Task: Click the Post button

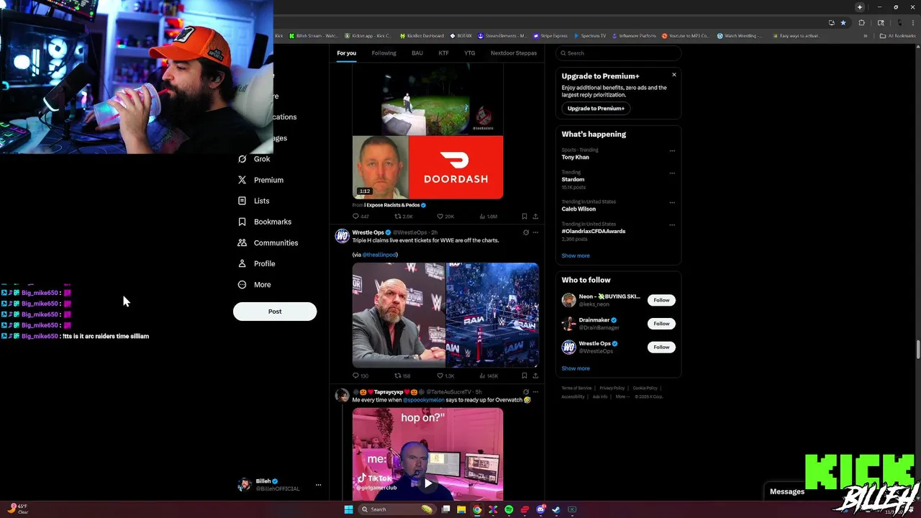Action: [x=275, y=312]
